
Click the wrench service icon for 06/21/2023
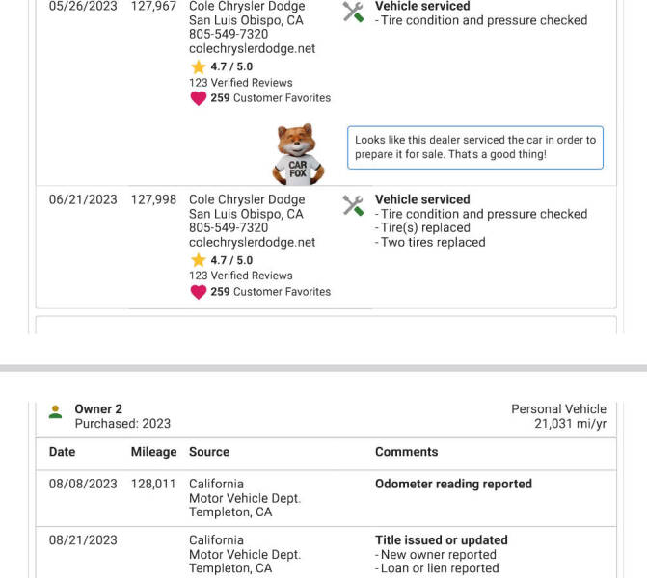point(354,205)
